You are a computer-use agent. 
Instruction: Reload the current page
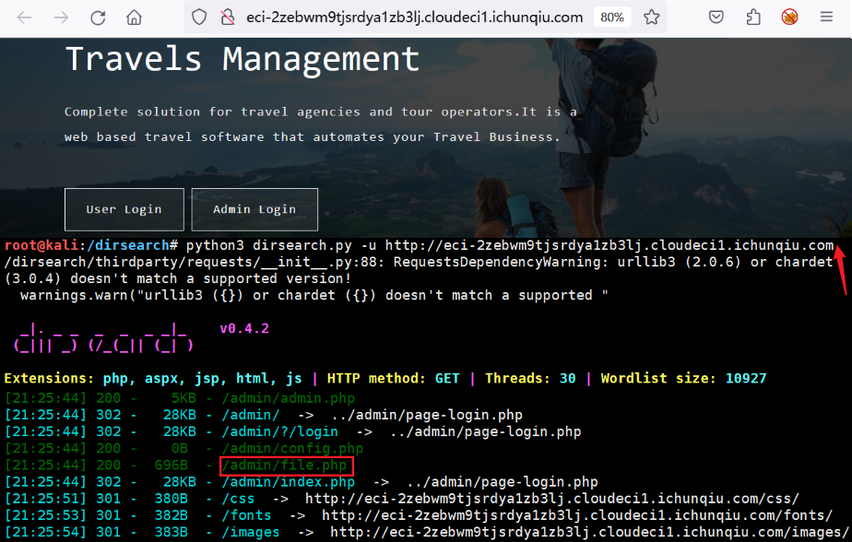pyautogui.click(x=98, y=18)
